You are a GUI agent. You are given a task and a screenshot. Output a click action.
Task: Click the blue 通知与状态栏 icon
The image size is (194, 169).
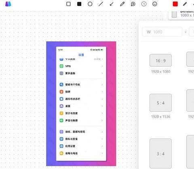tap(61, 99)
